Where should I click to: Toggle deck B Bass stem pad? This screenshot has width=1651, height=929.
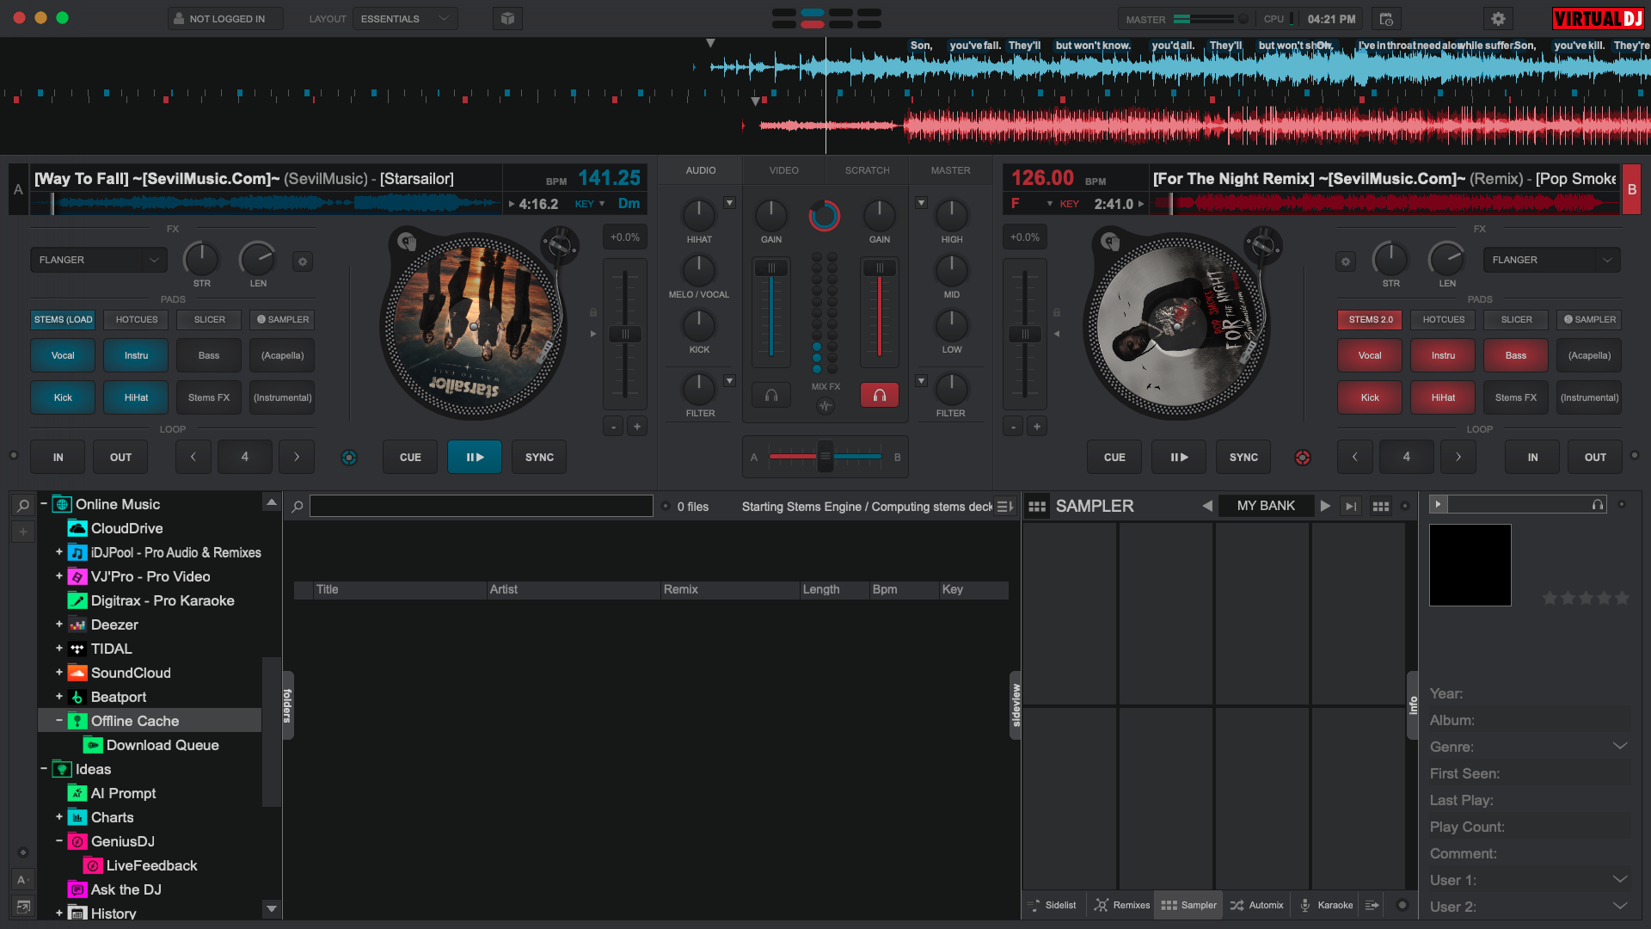click(1516, 355)
